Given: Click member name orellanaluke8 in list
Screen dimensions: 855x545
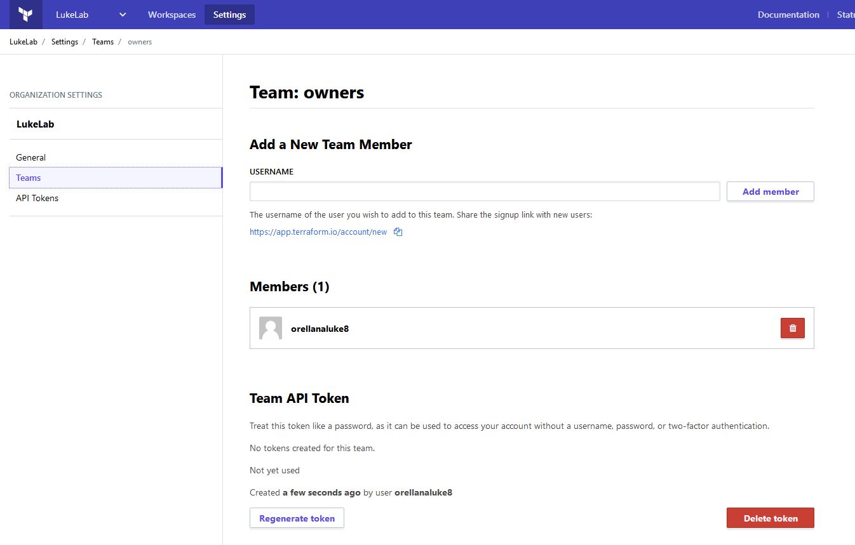Looking at the screenshot, I should click(x=320, y=329).
